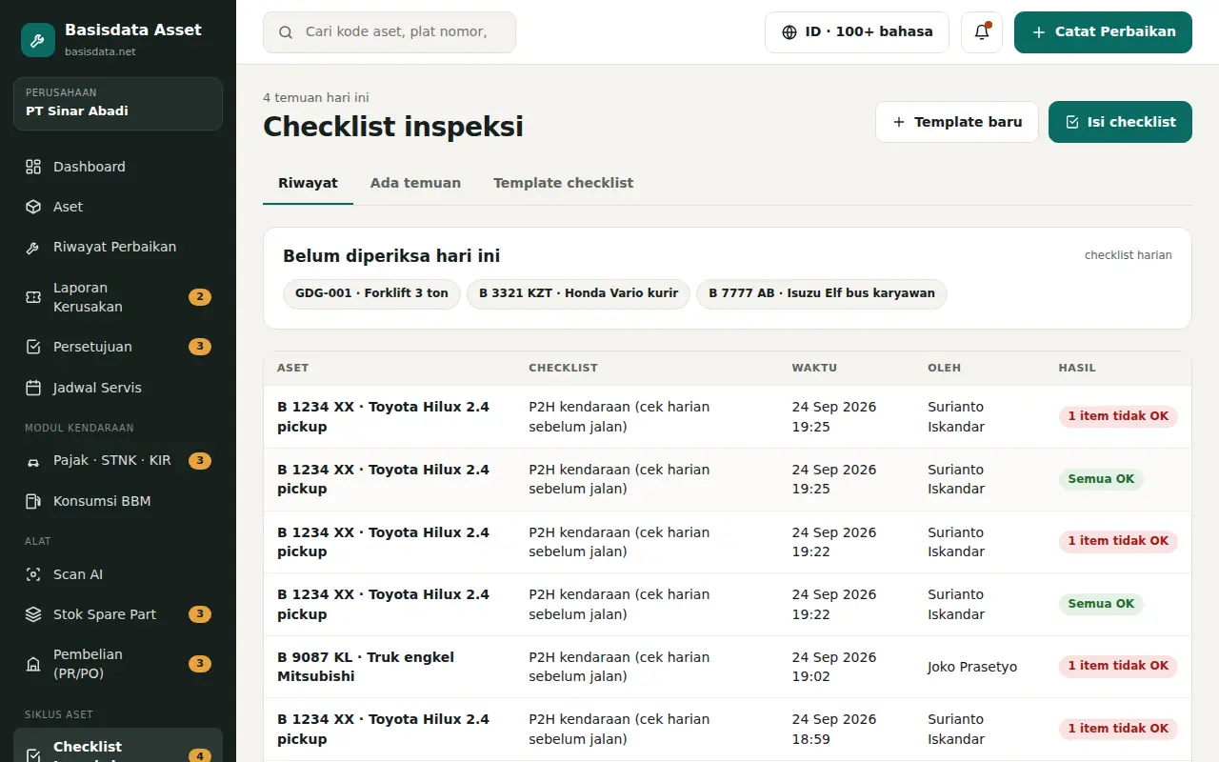Click the 24 Sep 2026 18:59 timestamp
The width and height of the screenshot is (1219, 762).
coord(834,730)
